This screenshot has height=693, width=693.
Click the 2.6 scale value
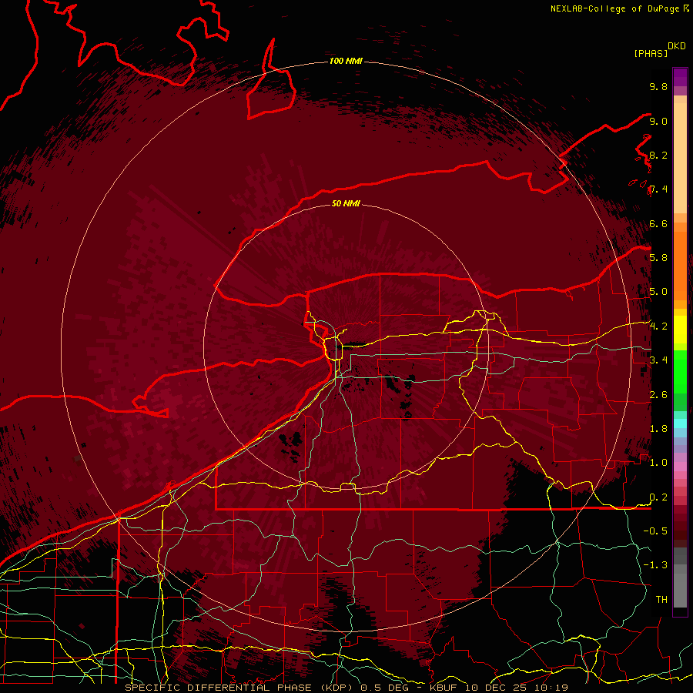pos(658,394)
